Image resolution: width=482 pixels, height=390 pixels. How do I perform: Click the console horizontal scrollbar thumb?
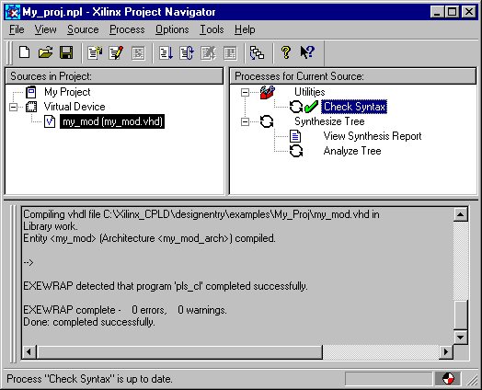tap(179, 352)
